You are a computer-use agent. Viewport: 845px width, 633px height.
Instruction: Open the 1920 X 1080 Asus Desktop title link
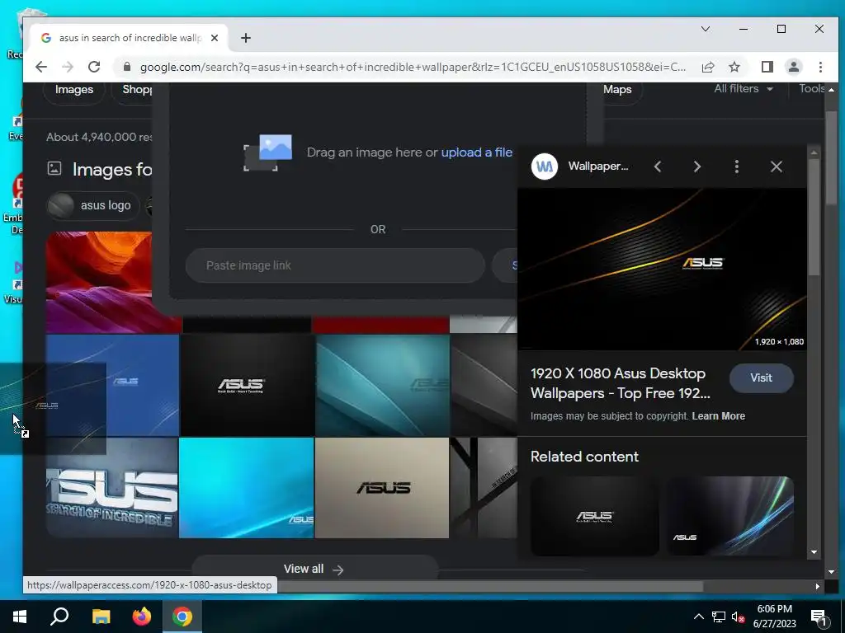coord(621,383)
